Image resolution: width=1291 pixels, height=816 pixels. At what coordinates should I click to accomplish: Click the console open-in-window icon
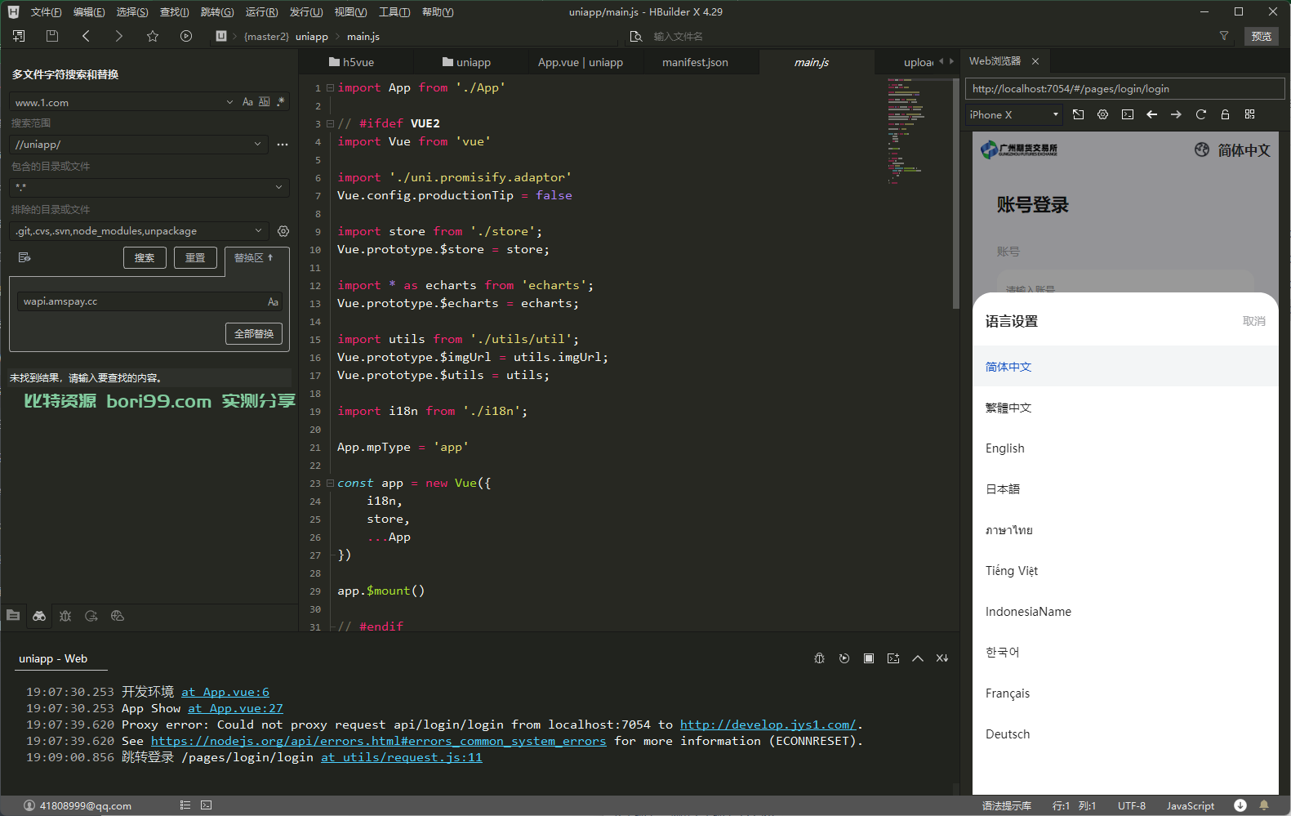click(893, 658)
